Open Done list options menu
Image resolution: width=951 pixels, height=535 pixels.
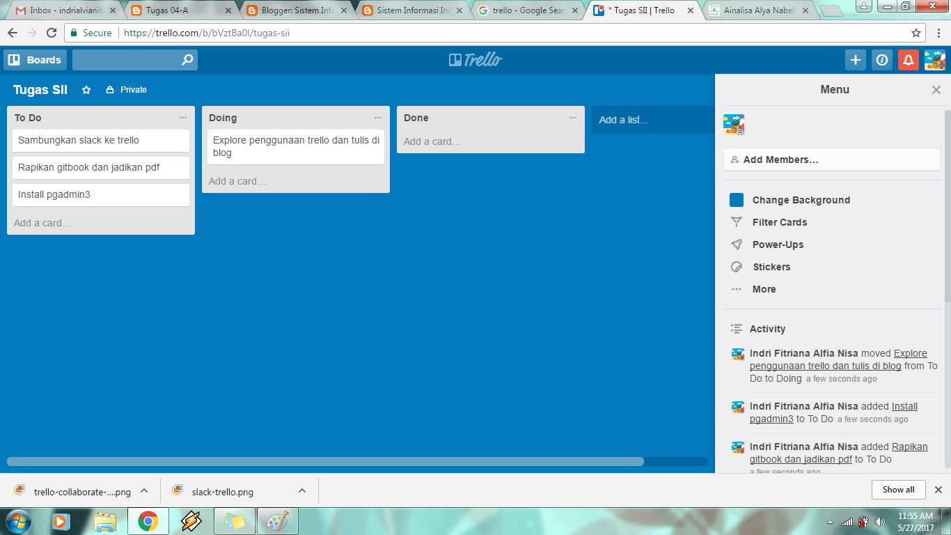click(x=573, y=118)
